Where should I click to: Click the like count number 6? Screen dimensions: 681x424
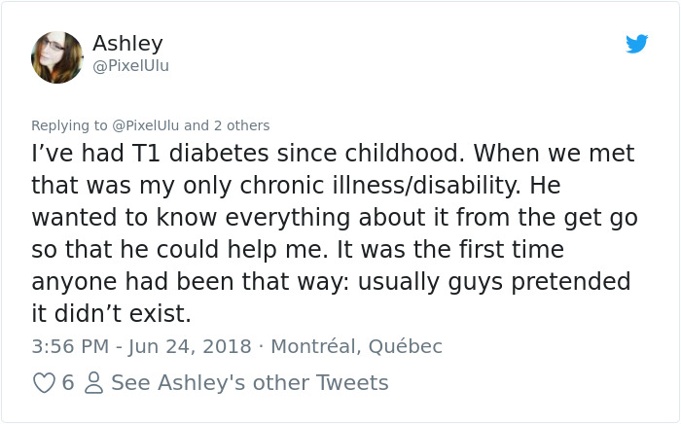pyautogui.click(x=67, y=383)
